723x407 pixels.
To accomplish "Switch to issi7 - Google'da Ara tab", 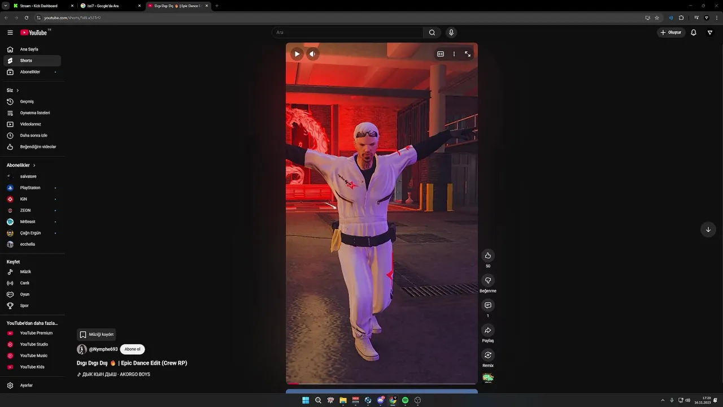I will pos(111,6).
